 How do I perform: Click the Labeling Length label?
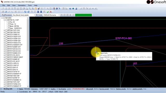(x=137, y=89)
